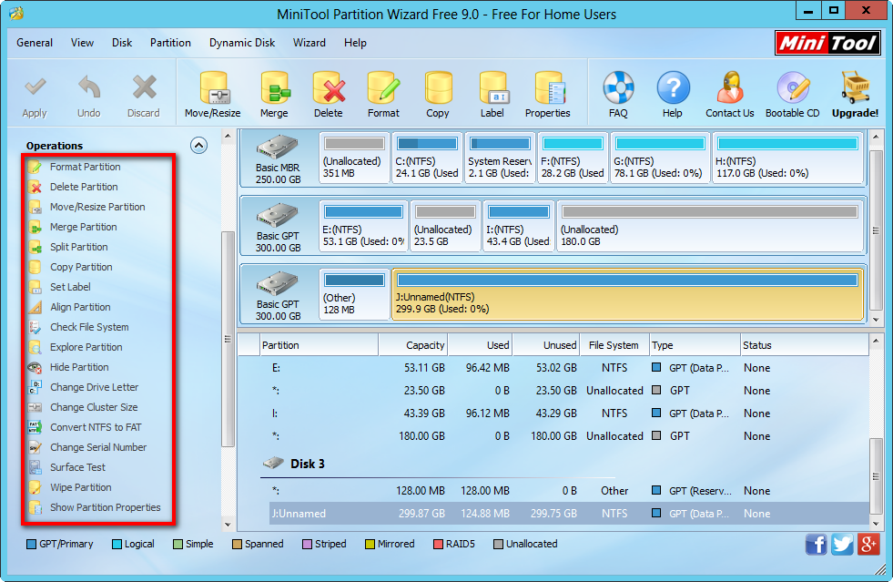Image resolution: width=893 pixels, height=582 pixels.
Task: Click the Undo arrow icon
Action: click(x=89, y=87)
